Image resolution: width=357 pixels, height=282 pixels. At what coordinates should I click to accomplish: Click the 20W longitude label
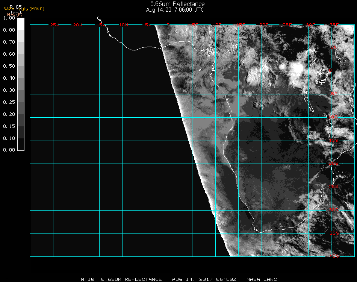pos(78,25)
